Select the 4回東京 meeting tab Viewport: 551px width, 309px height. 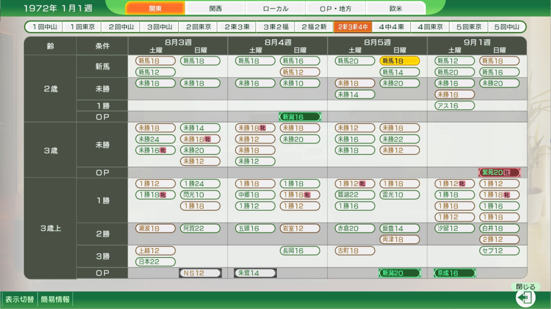point(430,26)
